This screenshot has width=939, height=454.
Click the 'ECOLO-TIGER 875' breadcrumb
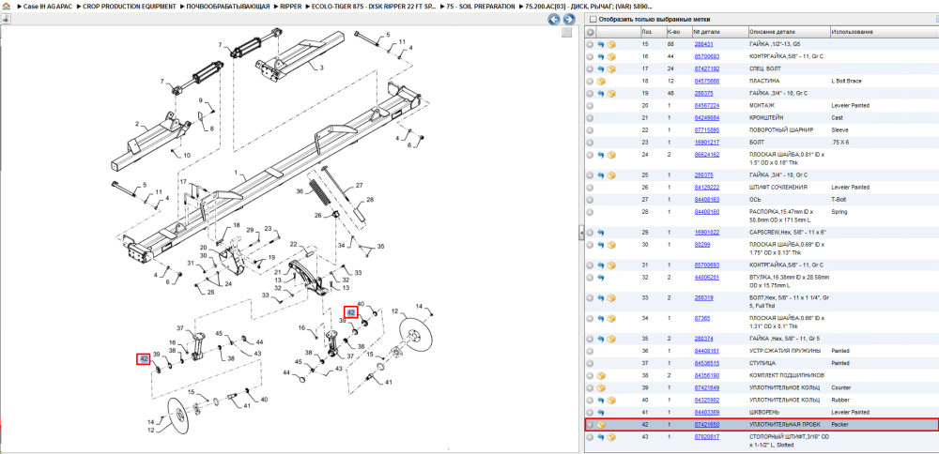click(375, 6)
